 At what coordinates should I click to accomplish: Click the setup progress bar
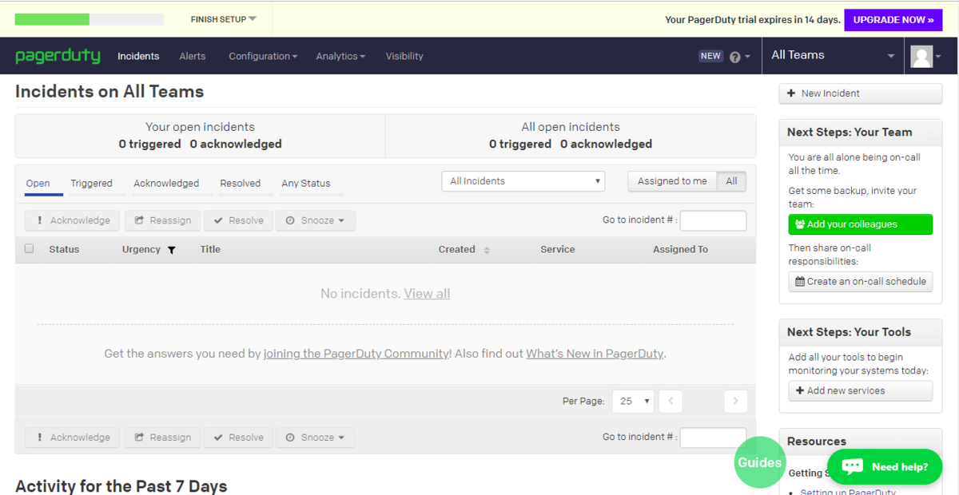[x=90, y=19]
